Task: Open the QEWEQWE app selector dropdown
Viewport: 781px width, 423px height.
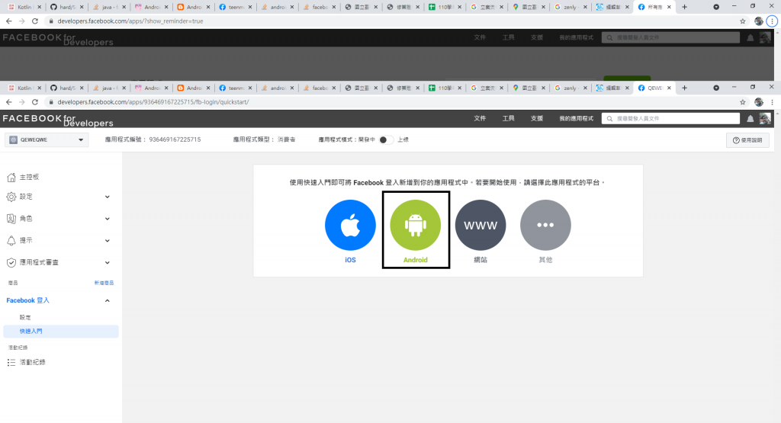Action: pos(47,139)
